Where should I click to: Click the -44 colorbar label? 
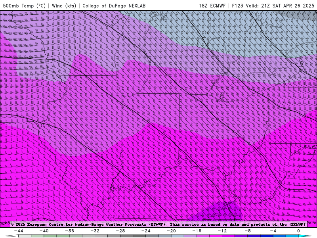tap(19, 231)
